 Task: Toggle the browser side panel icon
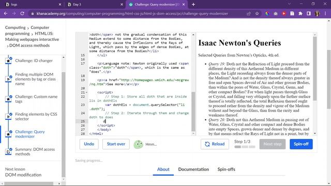[309, 13]
